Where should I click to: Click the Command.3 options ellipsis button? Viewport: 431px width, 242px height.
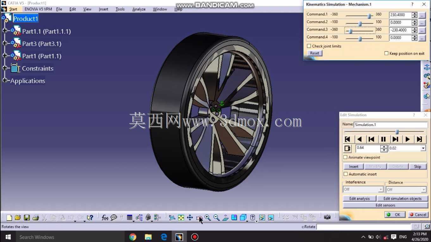tap(422, 30)
